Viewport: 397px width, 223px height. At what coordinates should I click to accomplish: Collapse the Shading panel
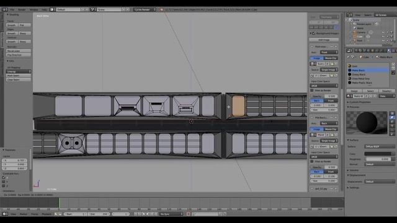click(12, 15)
